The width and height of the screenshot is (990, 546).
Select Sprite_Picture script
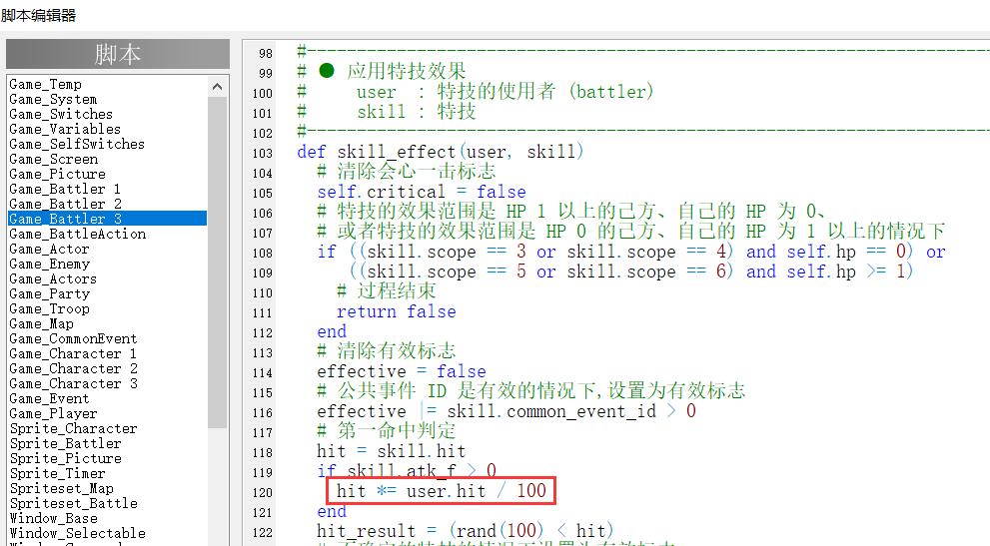click(x=65, y=459)
